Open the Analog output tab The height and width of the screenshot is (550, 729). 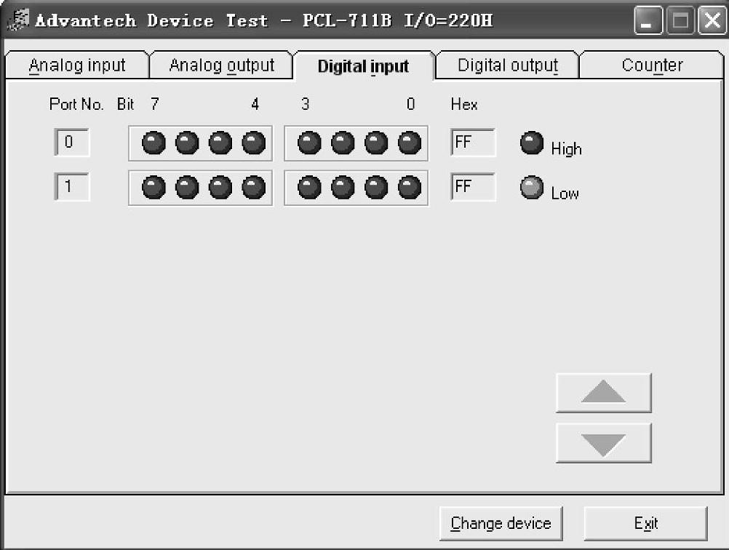pos(222,65)
